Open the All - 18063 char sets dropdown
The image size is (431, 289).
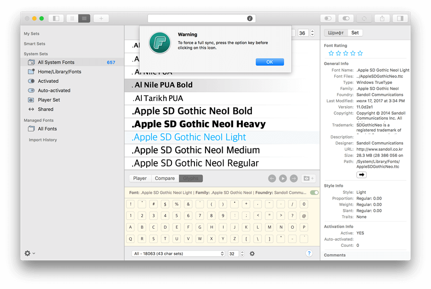(178, 254)
